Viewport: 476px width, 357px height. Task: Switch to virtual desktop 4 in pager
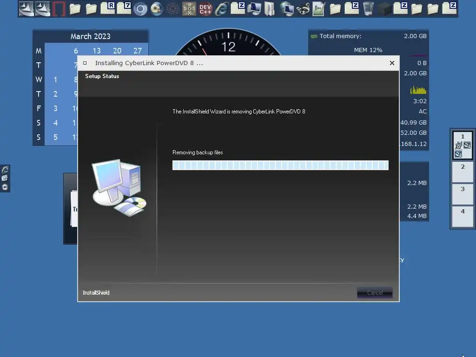[463, 217]
